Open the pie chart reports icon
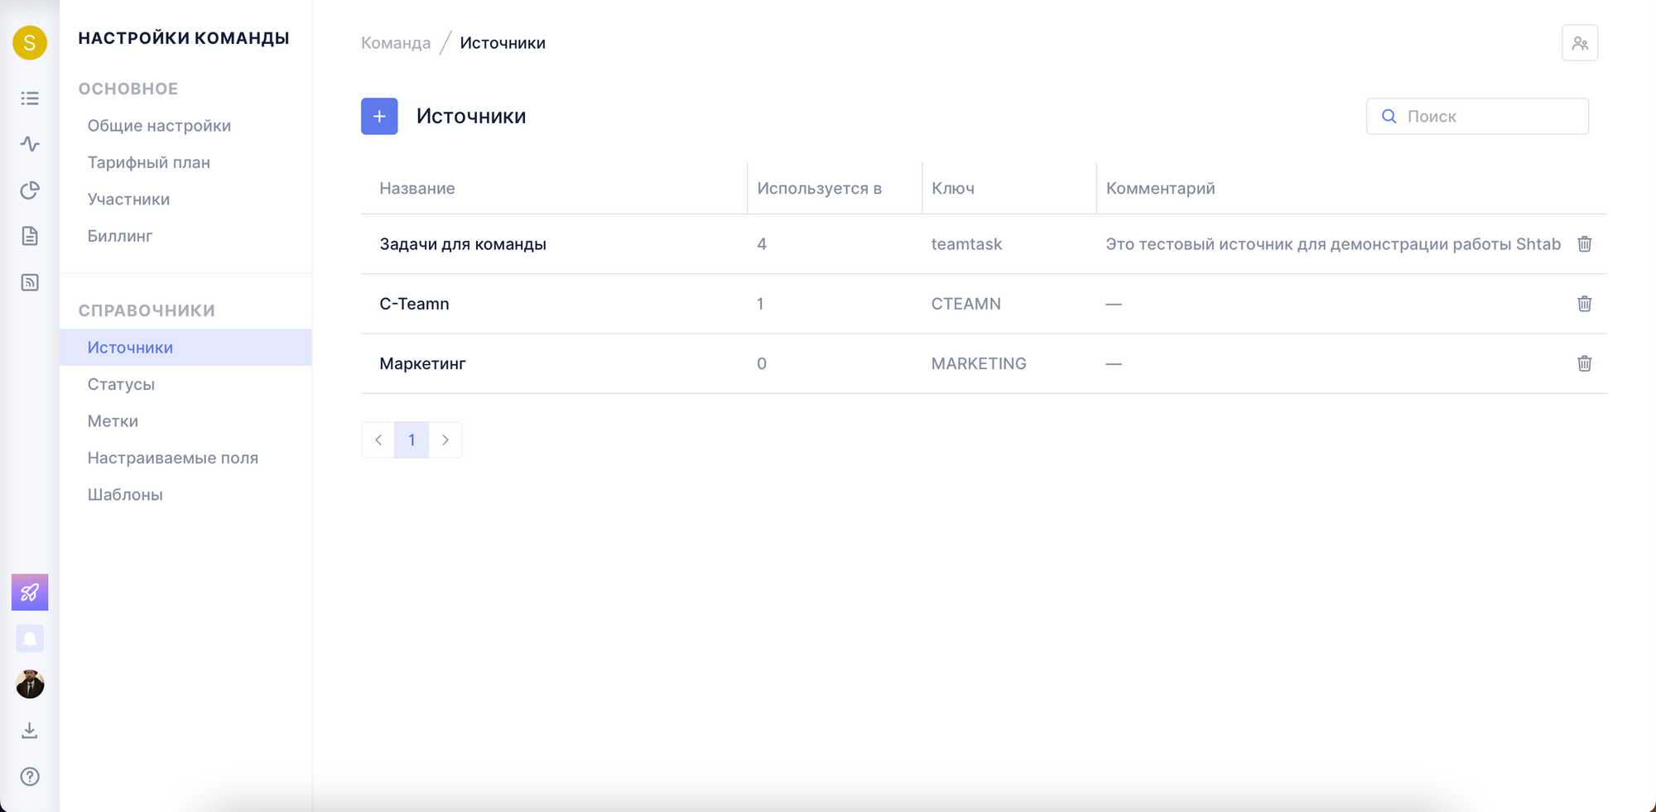 pyautogui.click(x=30, y=190)
